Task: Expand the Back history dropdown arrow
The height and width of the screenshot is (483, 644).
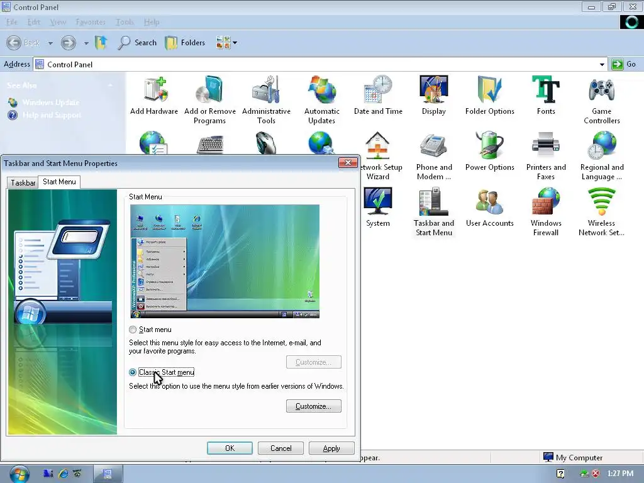Action: point(50,43)
